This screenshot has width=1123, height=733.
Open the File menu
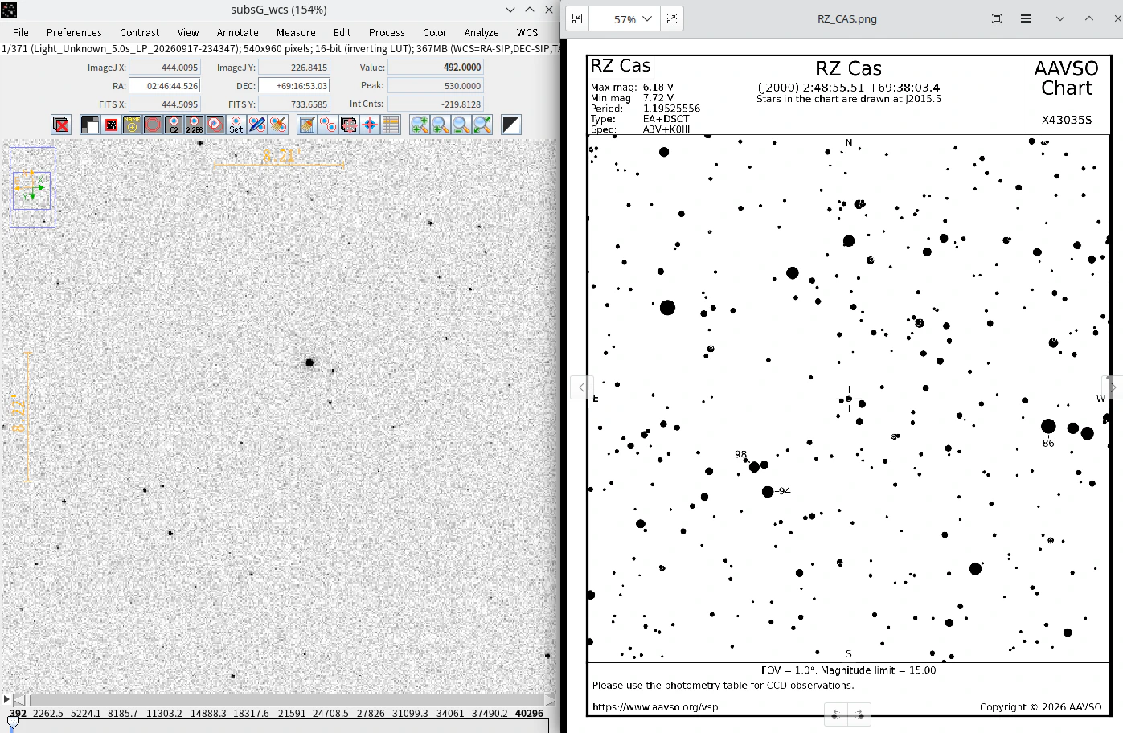21,32
